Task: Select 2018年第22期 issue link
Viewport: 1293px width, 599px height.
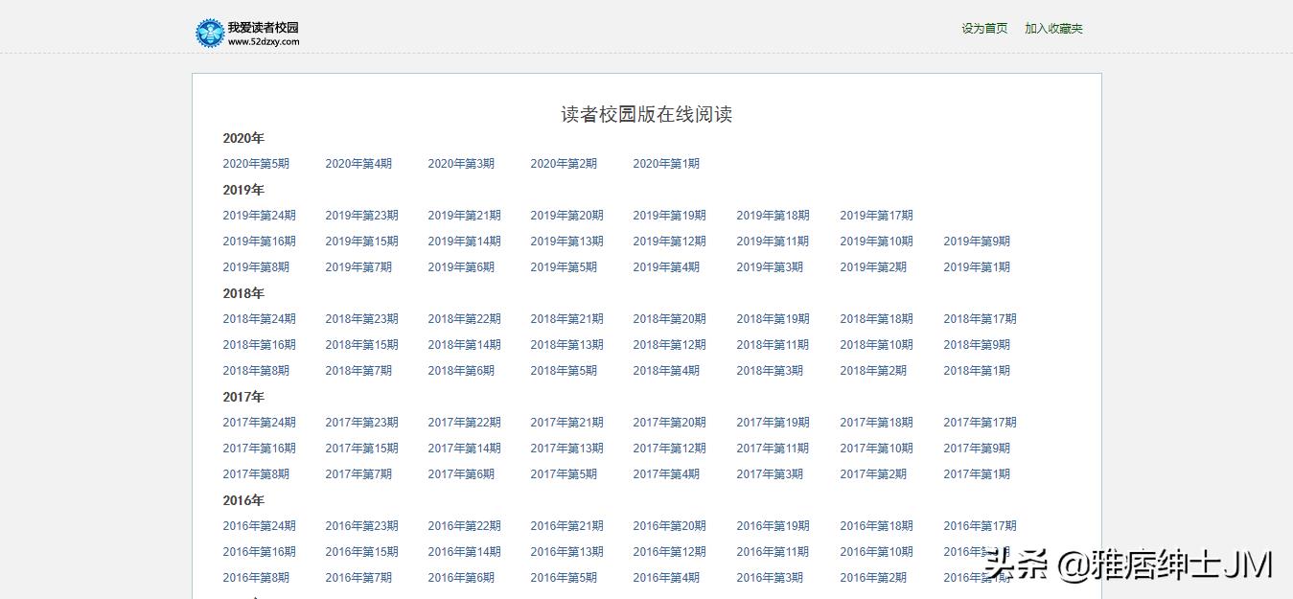Action: (x=464, y=319)
